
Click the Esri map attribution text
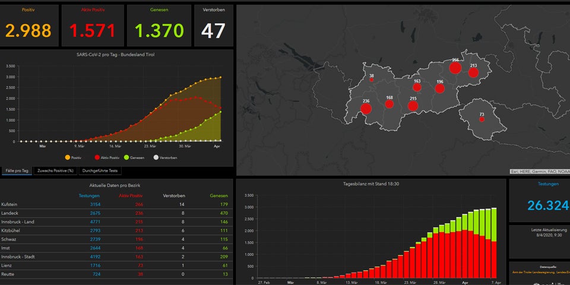click(539, 172)
